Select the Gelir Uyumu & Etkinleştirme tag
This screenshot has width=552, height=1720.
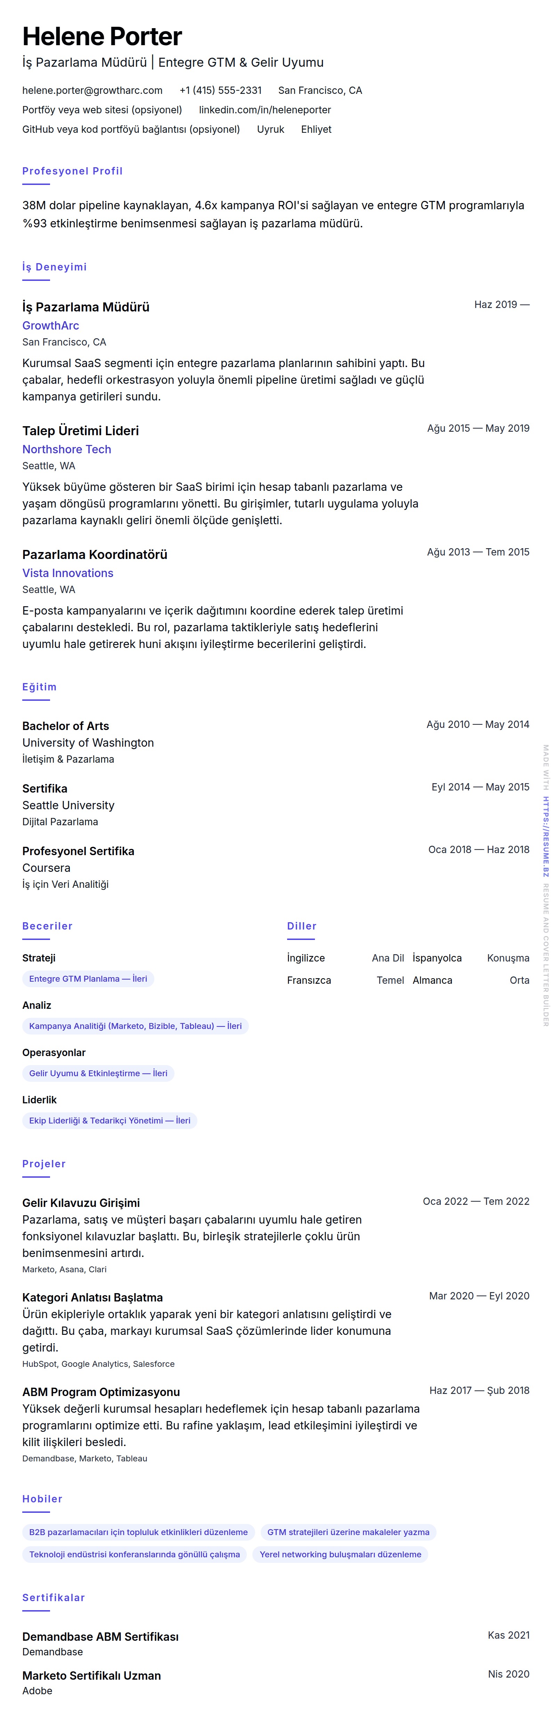pos(98,1074)
